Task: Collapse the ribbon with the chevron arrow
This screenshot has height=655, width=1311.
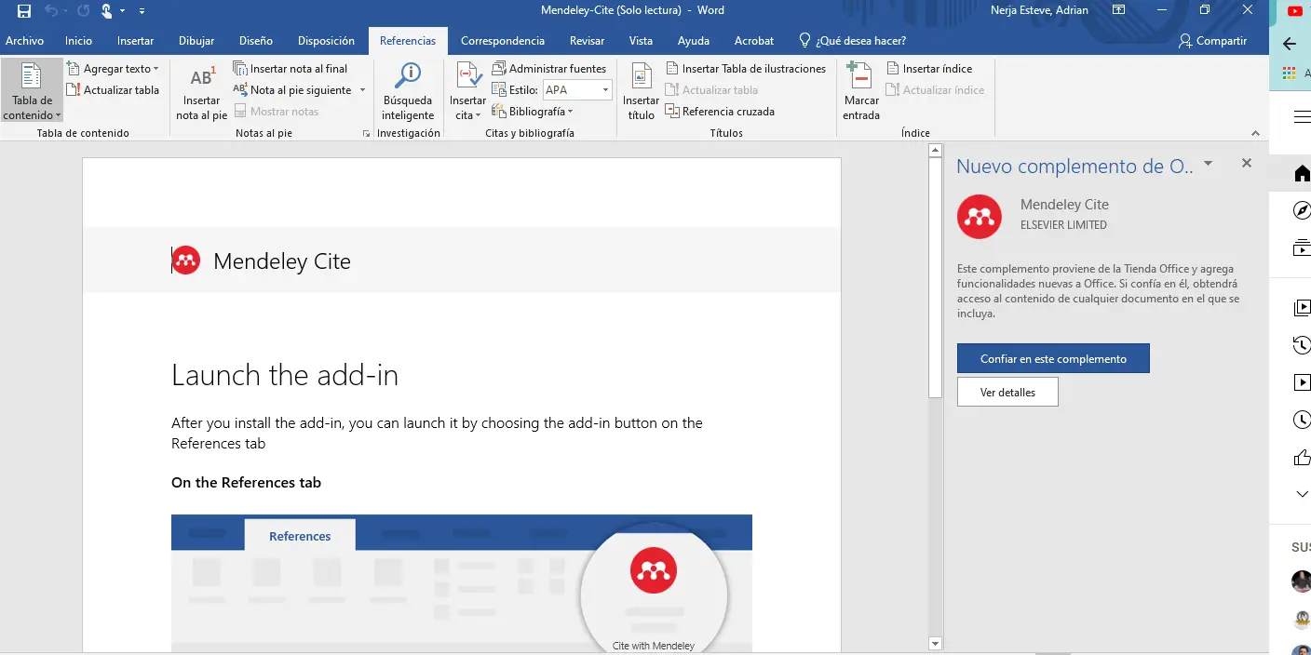Action: [1255, 134]
